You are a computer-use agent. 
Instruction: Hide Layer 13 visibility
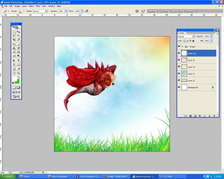point(179,81)
